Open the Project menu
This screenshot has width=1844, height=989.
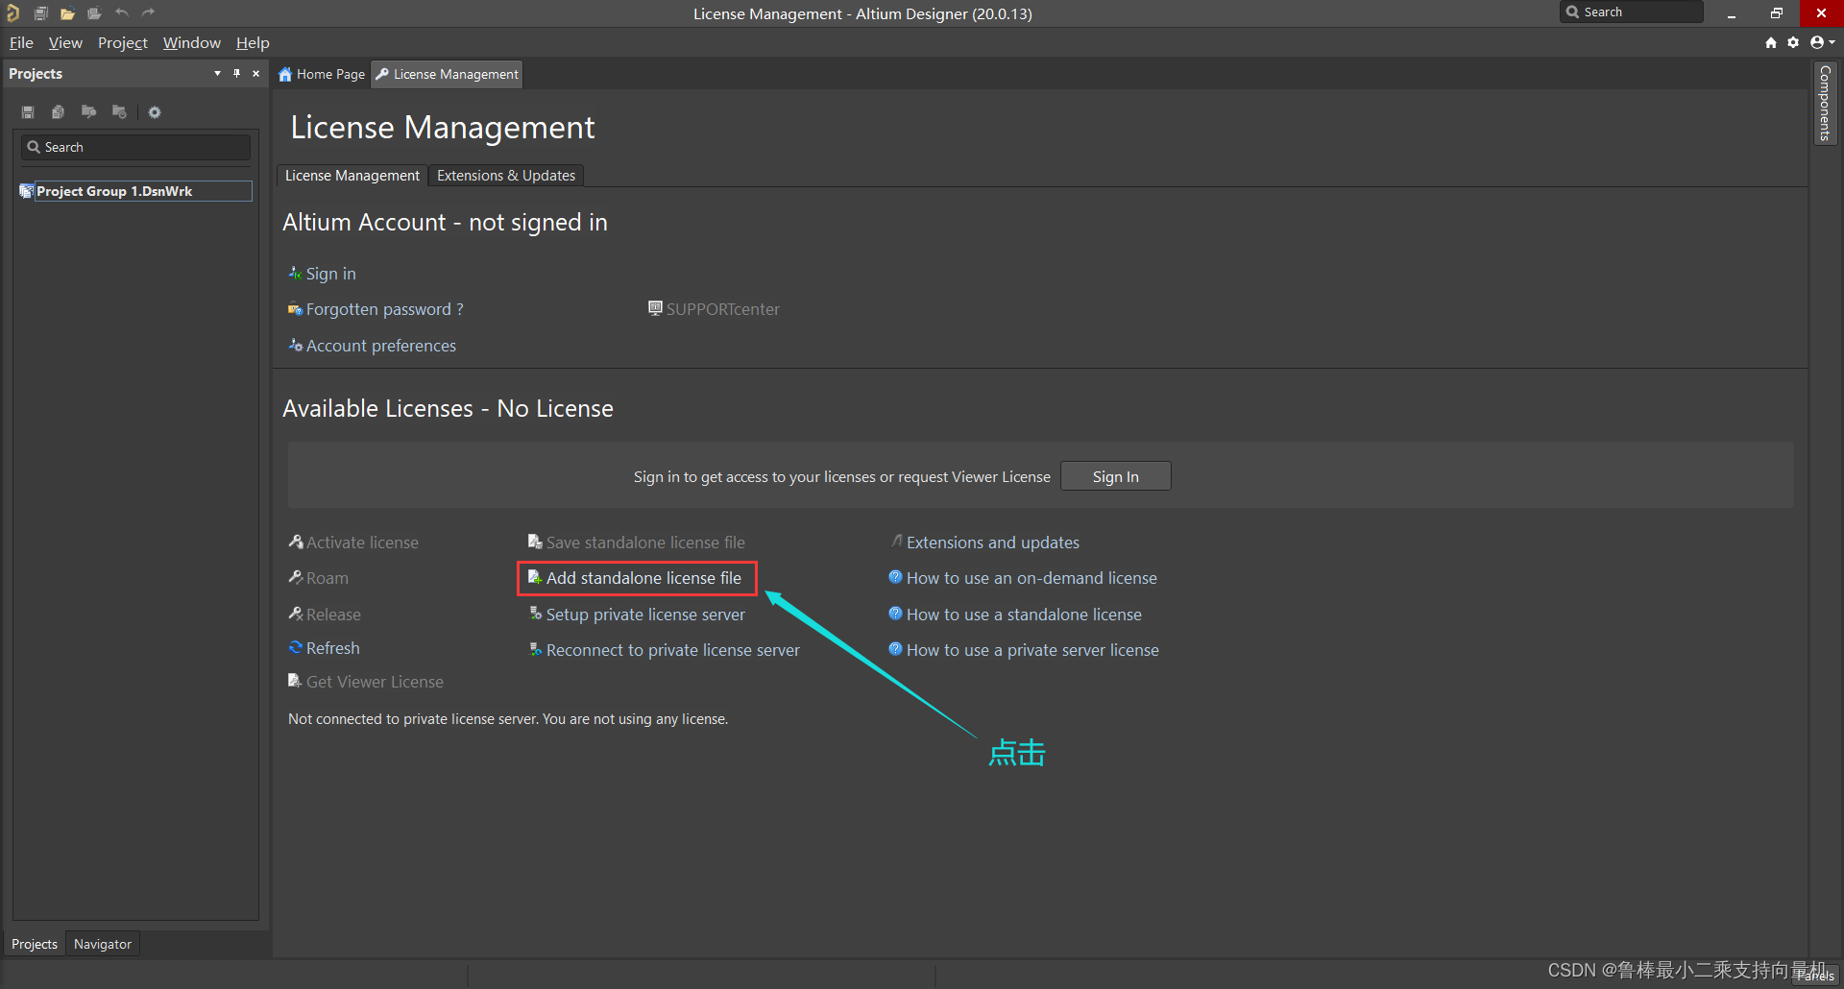tap(122, 42)
